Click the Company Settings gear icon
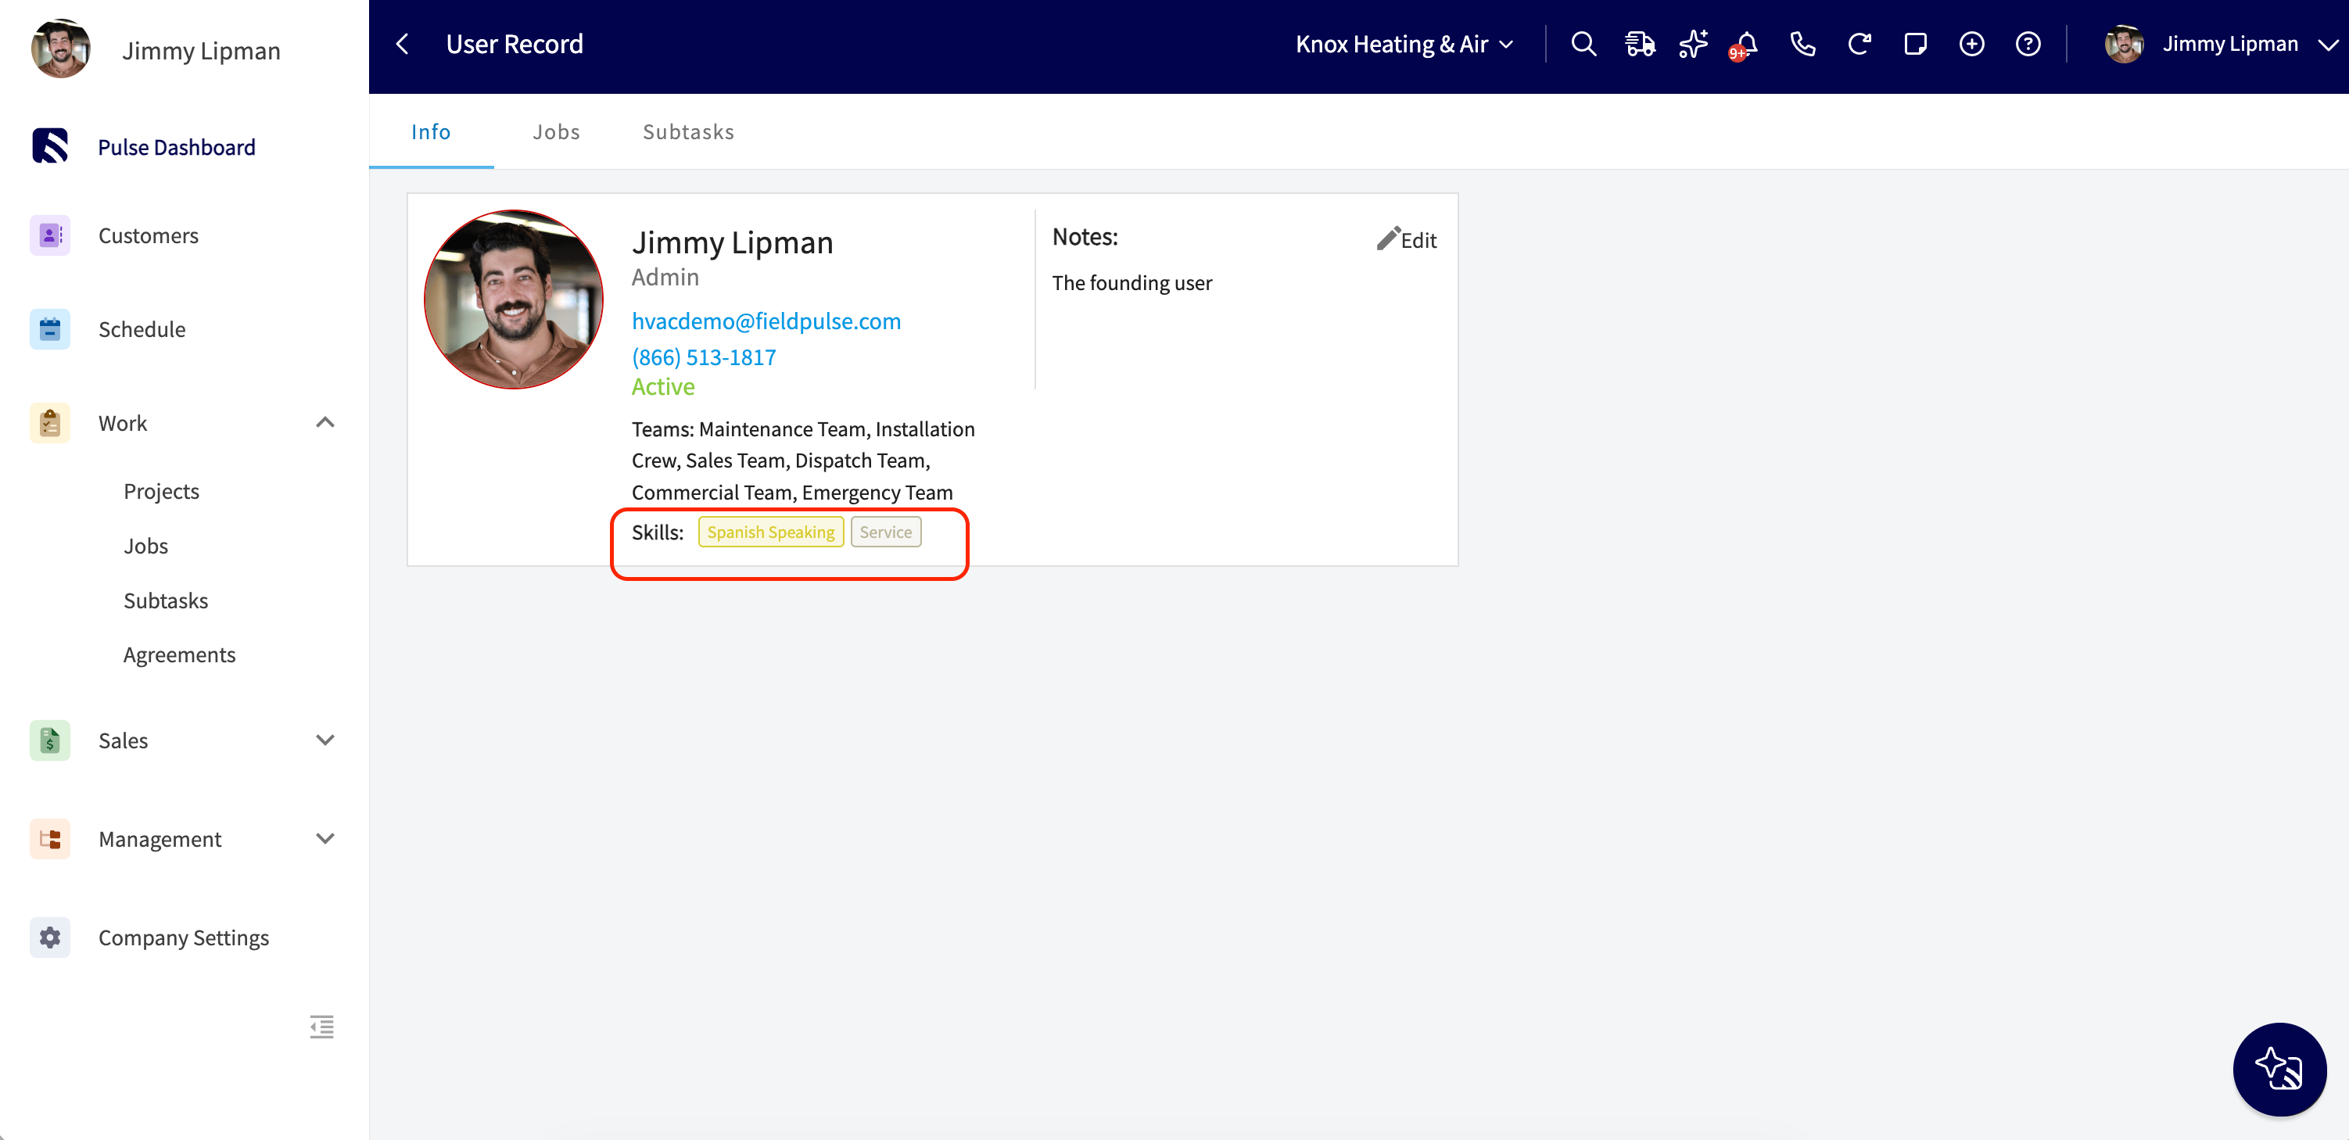This screenshot has height=1140, width=2349. click(50, 937)
